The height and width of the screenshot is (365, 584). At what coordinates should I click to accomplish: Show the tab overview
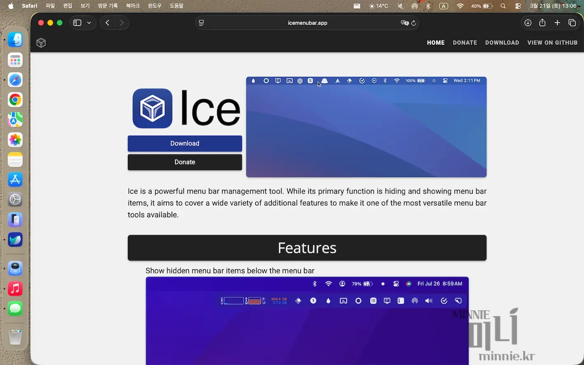tap(572, 23)
